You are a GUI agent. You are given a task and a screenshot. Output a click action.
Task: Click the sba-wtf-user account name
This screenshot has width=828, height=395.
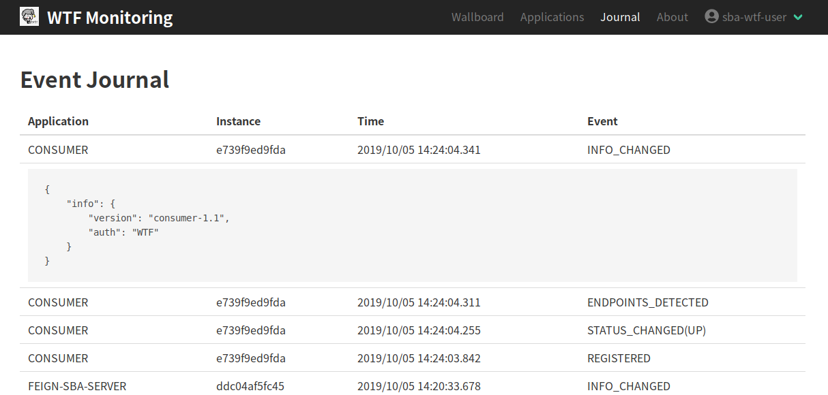point(754,17)
